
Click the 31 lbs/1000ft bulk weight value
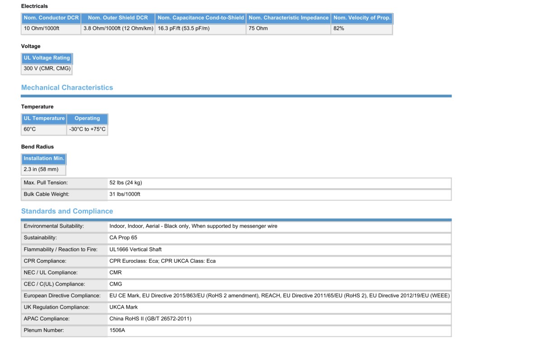click(x=124, y=195)
